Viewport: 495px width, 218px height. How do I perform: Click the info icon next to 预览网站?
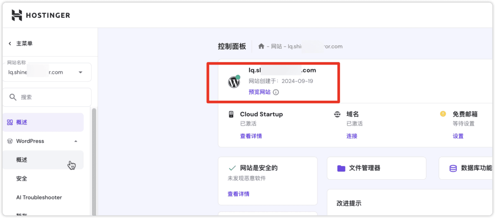pyautogui.click(x=276, y=92)
